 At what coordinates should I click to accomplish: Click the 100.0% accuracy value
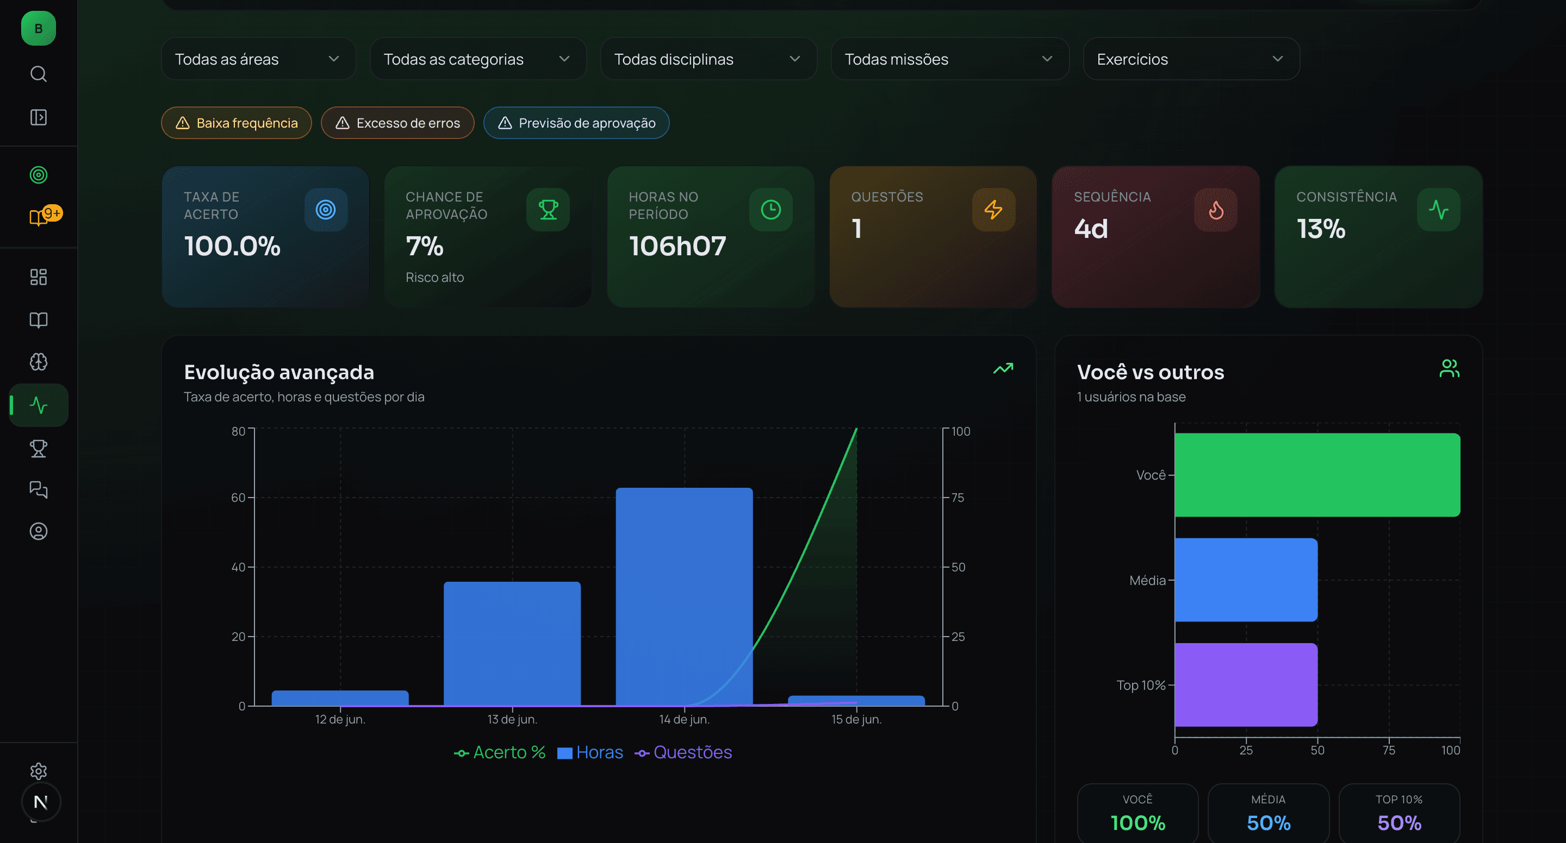coord(232,247)
